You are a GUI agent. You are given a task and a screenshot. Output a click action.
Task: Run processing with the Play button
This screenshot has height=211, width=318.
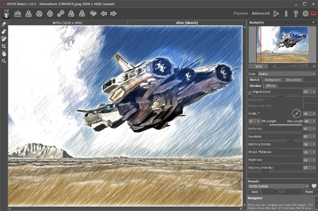click(276, 14)
